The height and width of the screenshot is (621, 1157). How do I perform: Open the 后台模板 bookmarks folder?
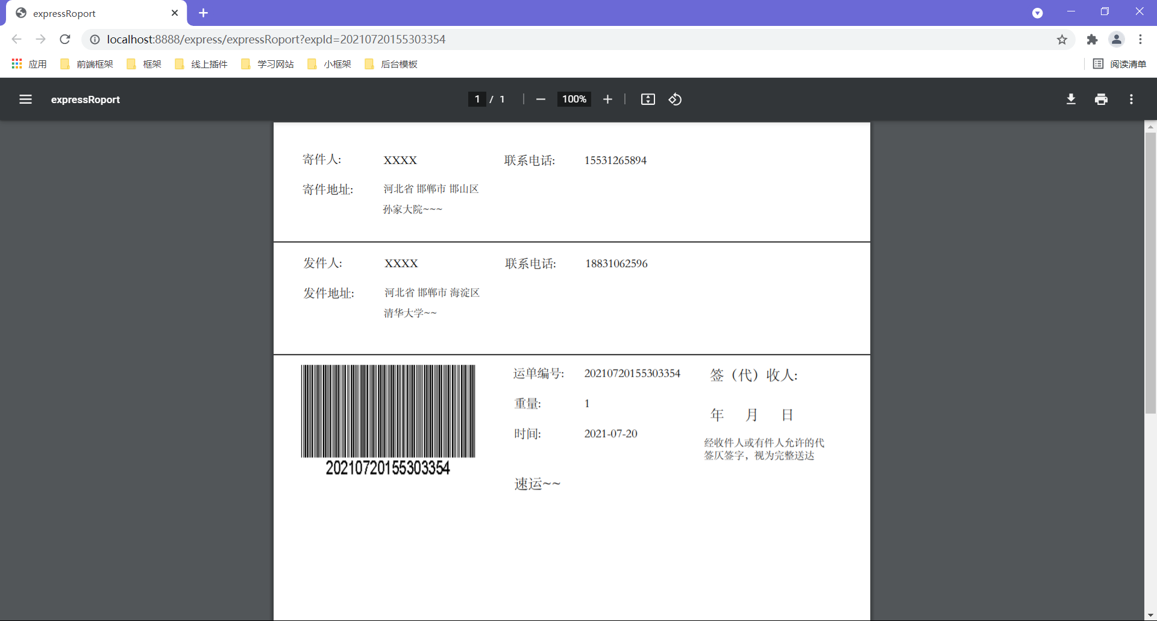(390, 64)
